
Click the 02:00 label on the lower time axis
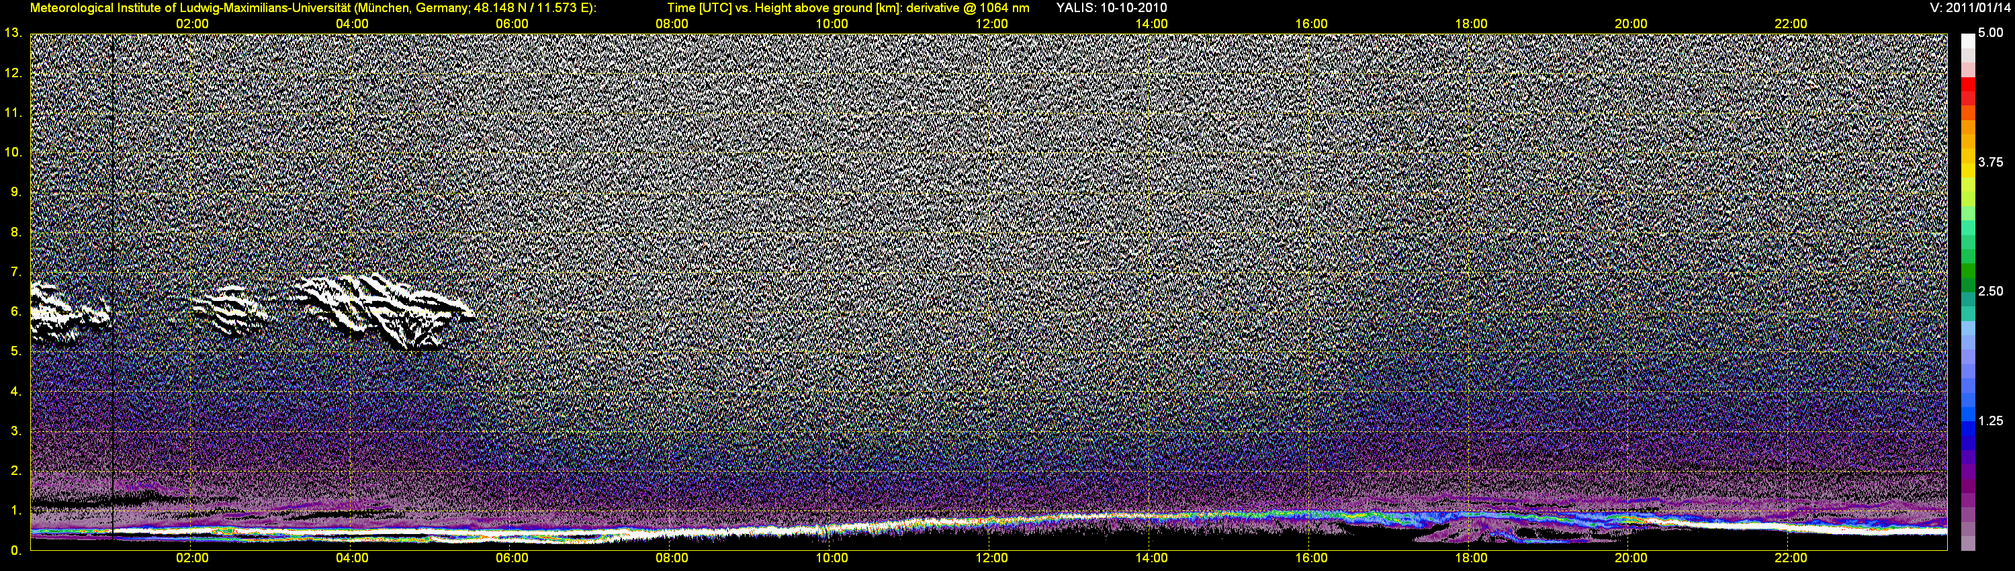point(191,558)
